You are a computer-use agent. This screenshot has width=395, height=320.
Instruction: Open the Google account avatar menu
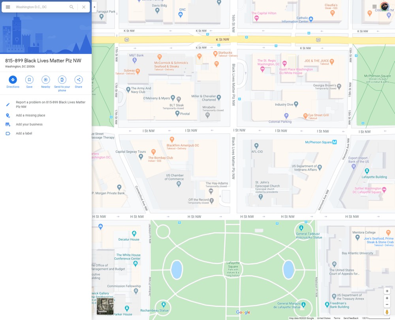click(384, 7)
